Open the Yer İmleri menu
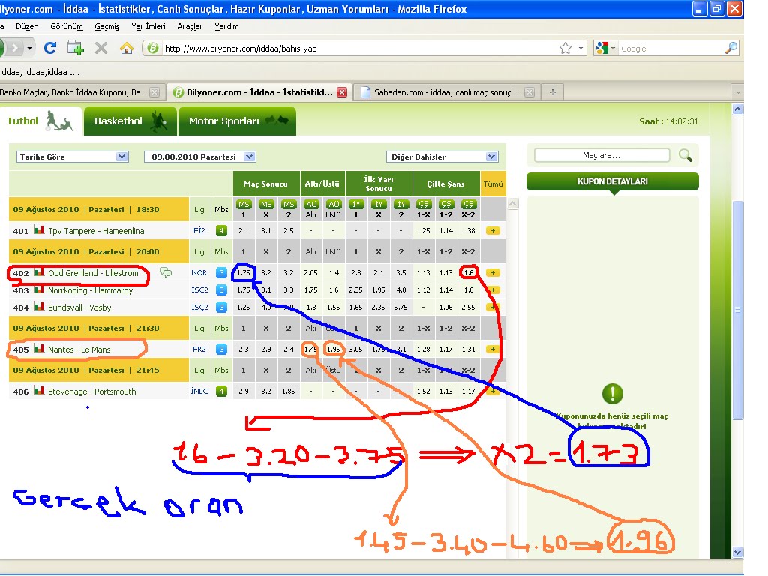The image size is (768, 576). pyautogui.click(x=148, y=26)
